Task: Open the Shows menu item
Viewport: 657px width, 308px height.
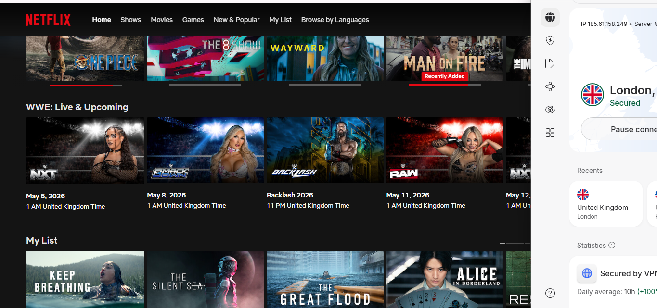Action: pos(131,20)
